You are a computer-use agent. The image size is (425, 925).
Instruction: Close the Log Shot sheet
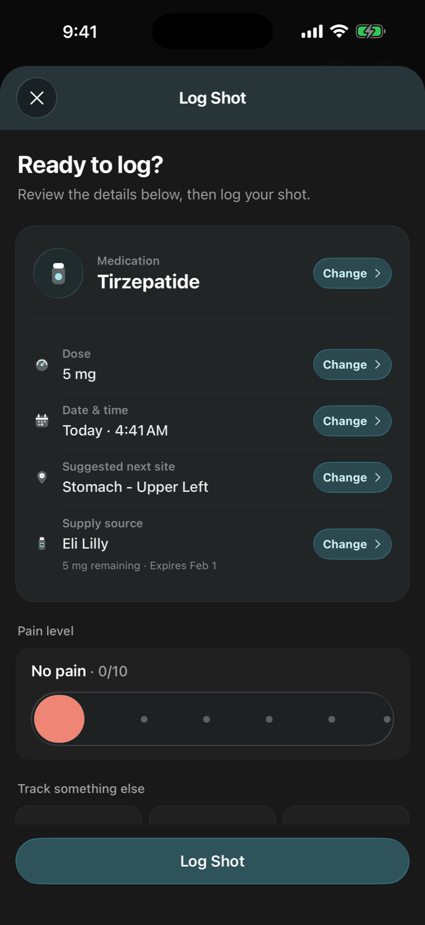(36, 98)
